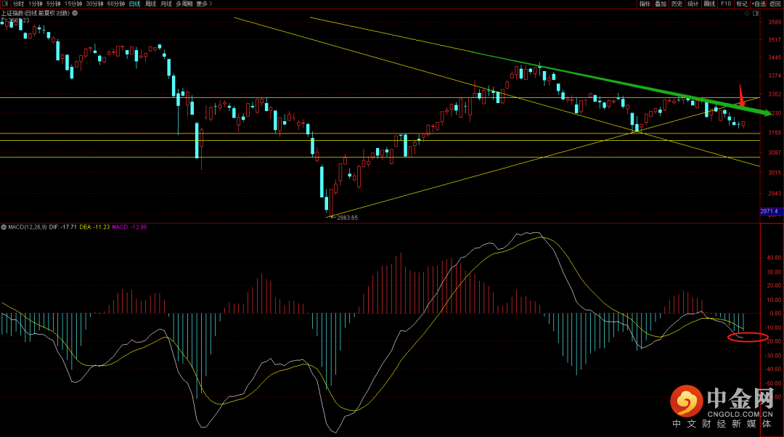Click the 上证指数(日线 前复权 对数) chart title
The width and height of the screenshot is (784, 437).
pos(36,13)
